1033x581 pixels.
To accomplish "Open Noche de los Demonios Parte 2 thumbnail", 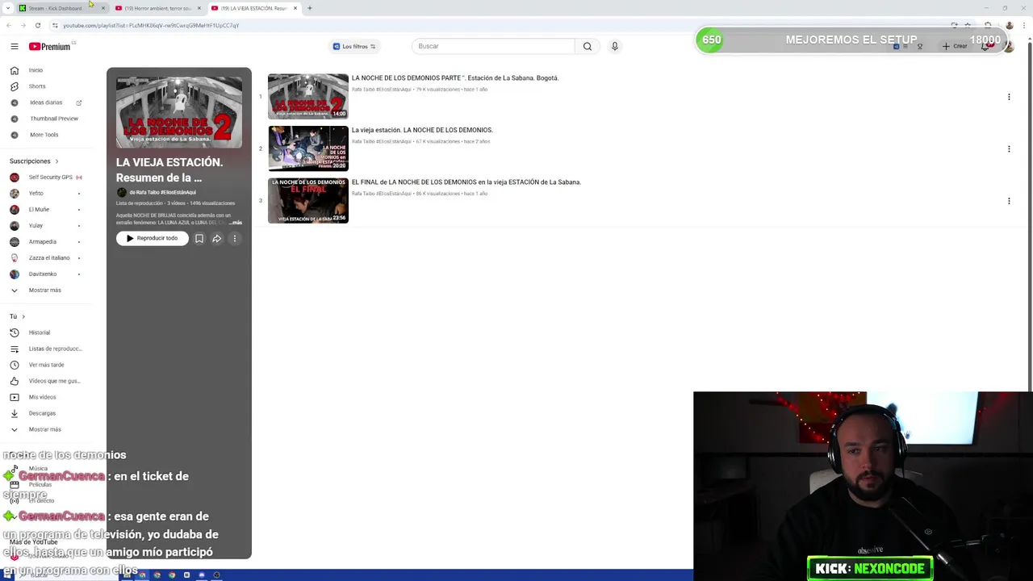I will click(x=308, y=96).
